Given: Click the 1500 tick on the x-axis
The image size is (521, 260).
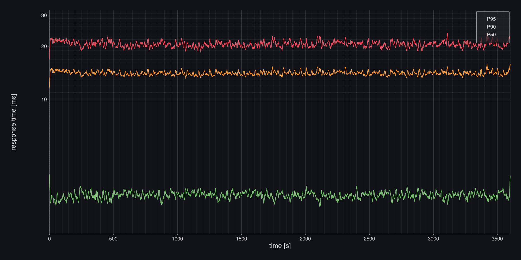Looking at the screenshot, I should [241, 239].
